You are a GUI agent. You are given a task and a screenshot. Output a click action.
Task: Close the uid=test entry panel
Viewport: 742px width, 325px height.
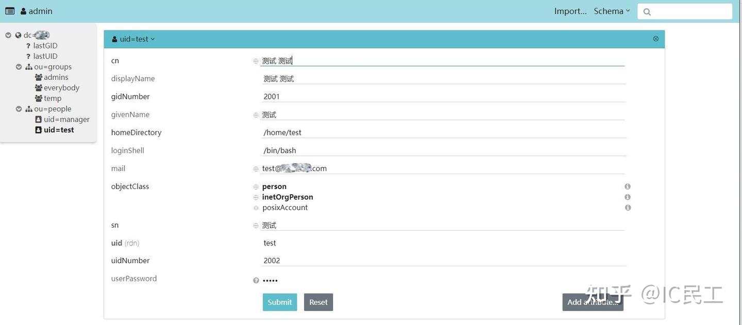point(655,38)
